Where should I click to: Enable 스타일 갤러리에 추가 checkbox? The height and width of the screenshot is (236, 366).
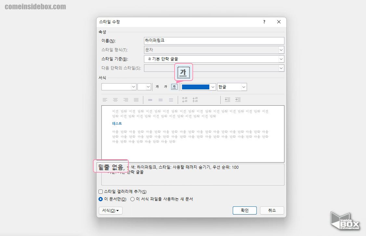tap(100, 191)
